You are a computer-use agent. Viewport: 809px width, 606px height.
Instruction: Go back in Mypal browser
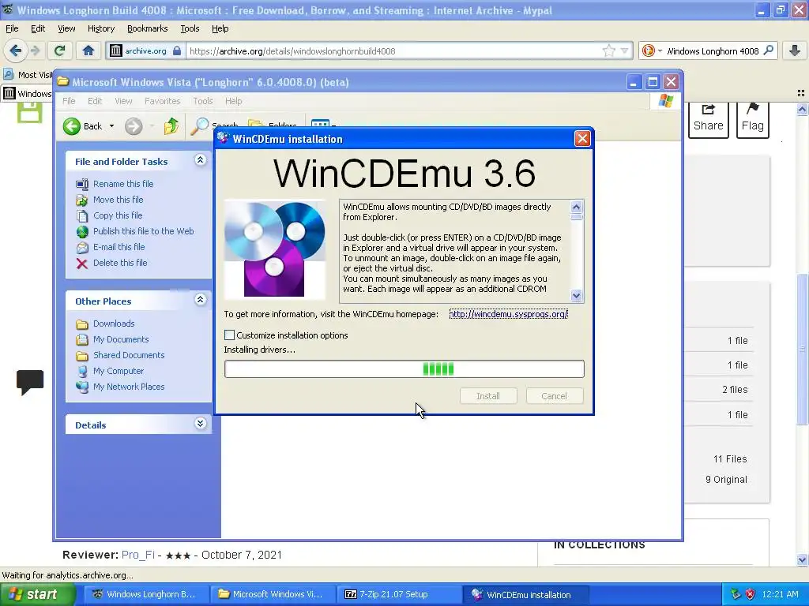(x=16, y=50)
